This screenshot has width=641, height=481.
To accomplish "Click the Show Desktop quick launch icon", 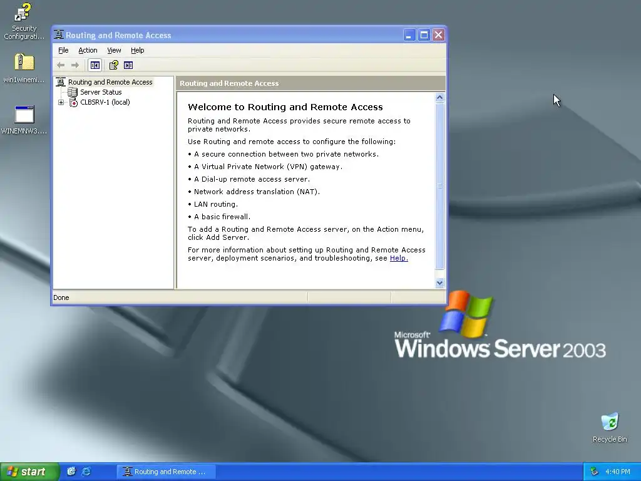I will tap(71, 472).
